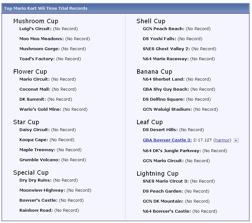
Task: Click the Banana Cup heading
Action: 154,72
